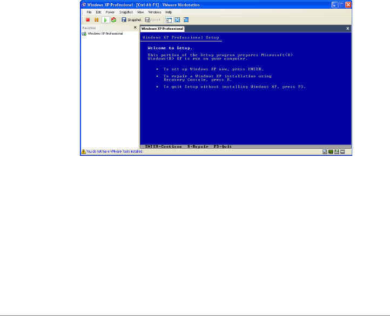The width and height of the screenshot is (390, 316).
Task: Click the warning icon in status bar
Action: point(84,152)
